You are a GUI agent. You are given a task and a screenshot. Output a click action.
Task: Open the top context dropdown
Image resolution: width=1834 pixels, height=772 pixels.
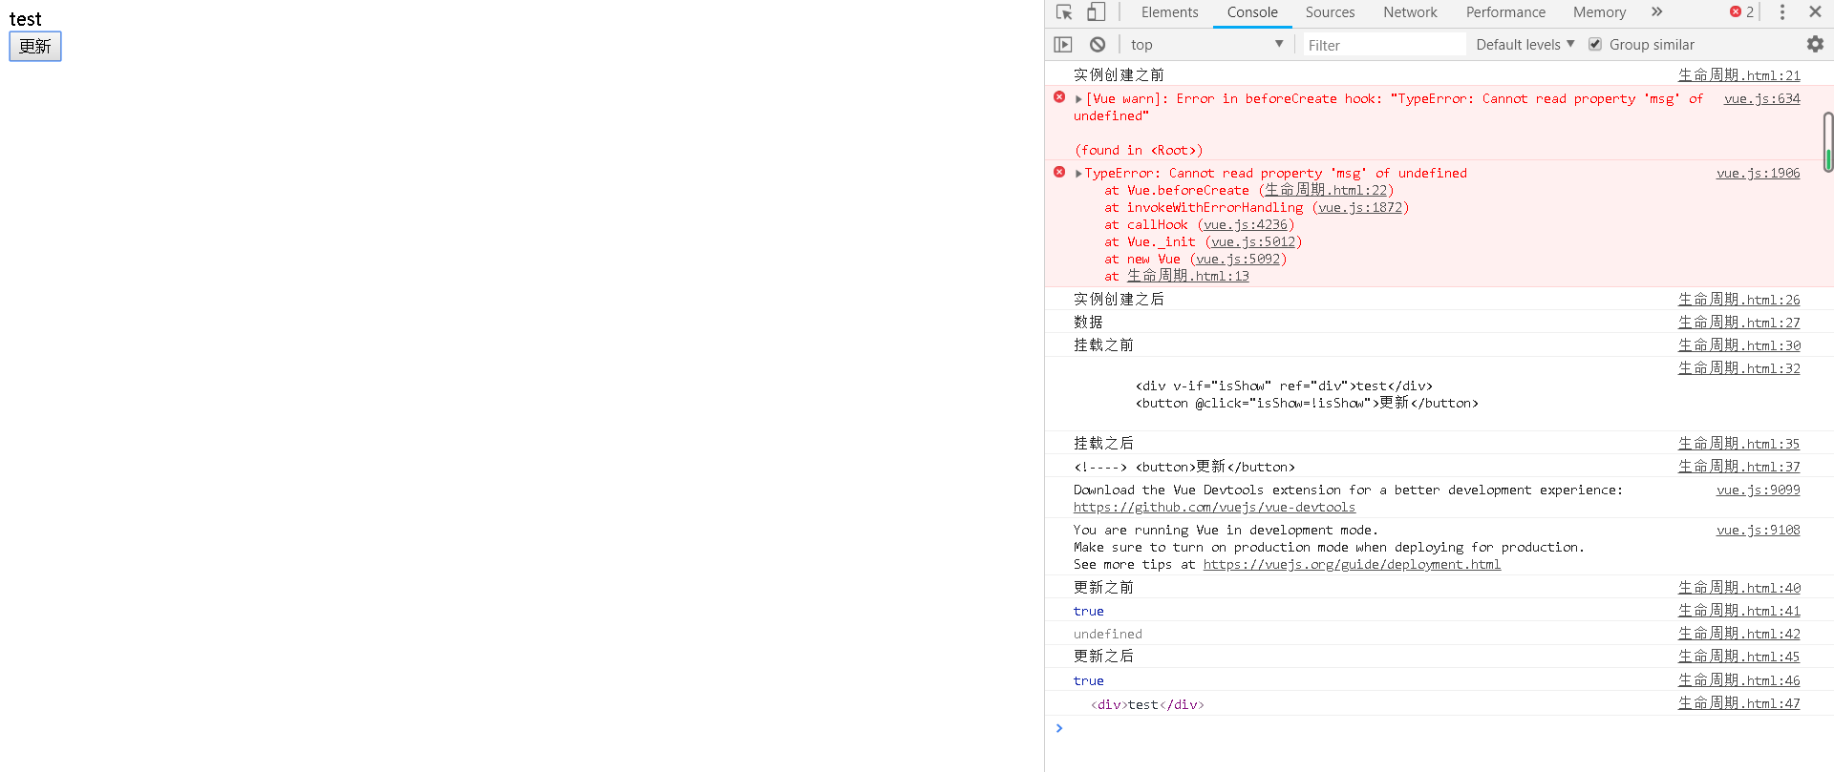(1206, 45)
